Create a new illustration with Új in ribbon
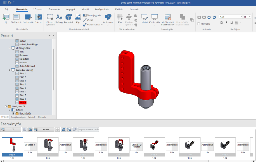The height and width of the screenshot is (162, 256). coord(6,18)
